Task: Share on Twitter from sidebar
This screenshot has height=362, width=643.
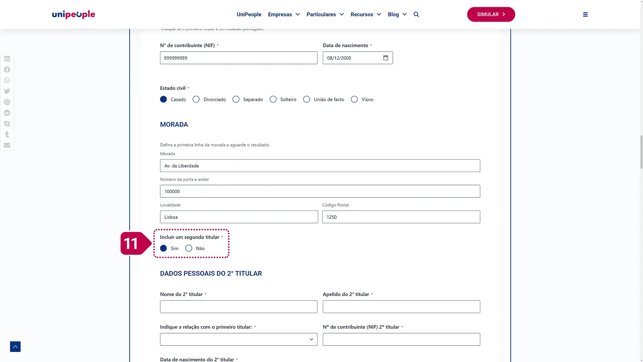Action: click(x=7, y=91)
